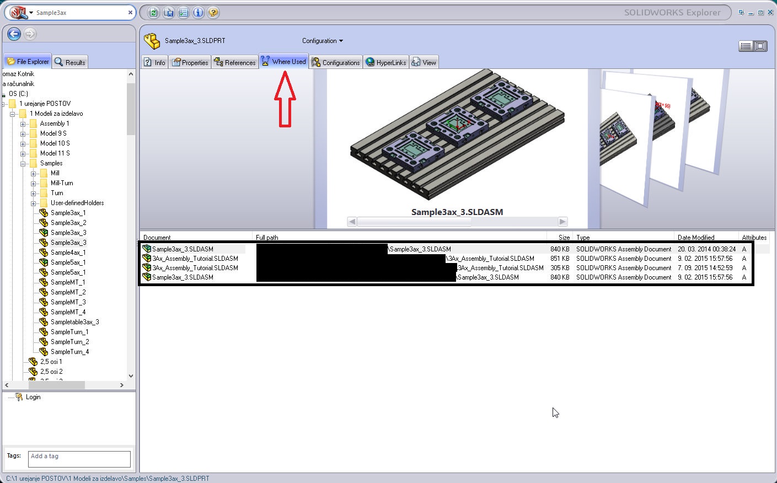
Task: Switch to the References tab
Action: click(x=234, y=62)
